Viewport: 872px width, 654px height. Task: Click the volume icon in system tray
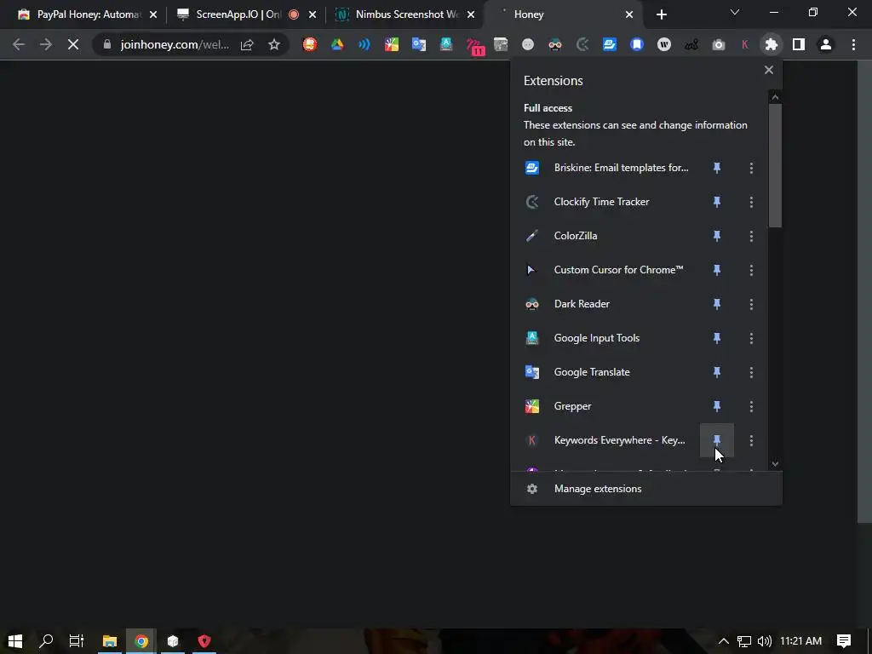(765, 641)
